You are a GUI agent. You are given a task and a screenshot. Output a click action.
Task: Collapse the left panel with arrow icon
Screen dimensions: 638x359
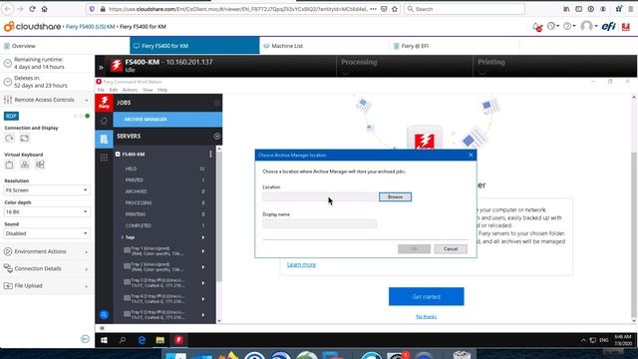[x=85, y=339]
